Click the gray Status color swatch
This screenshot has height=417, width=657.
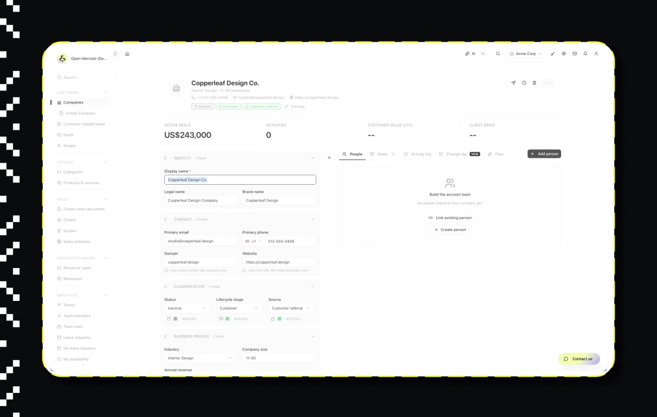[x=176, y=318]
